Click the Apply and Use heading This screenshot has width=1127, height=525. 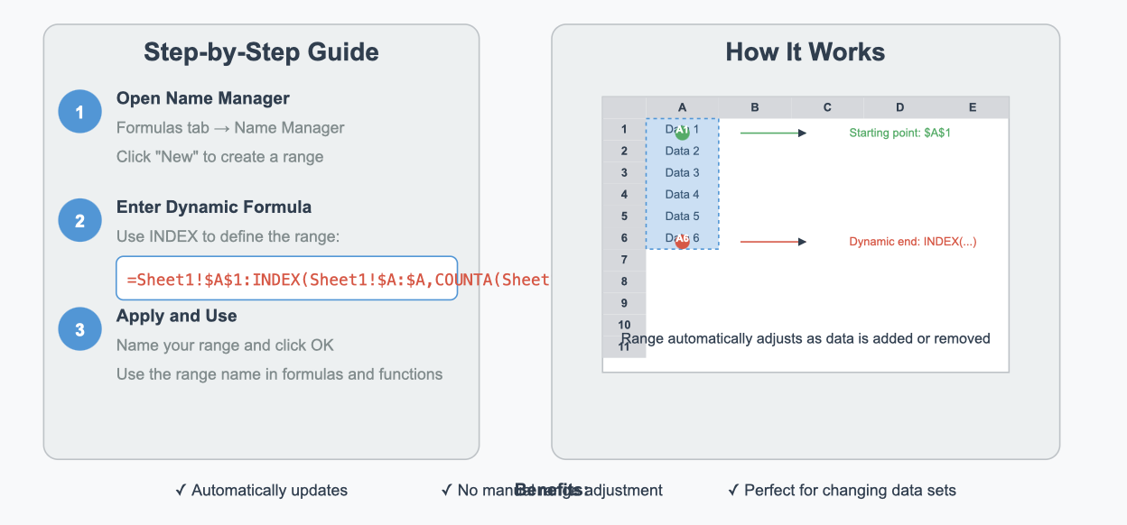pyautogui.click(x=177, y=316)
